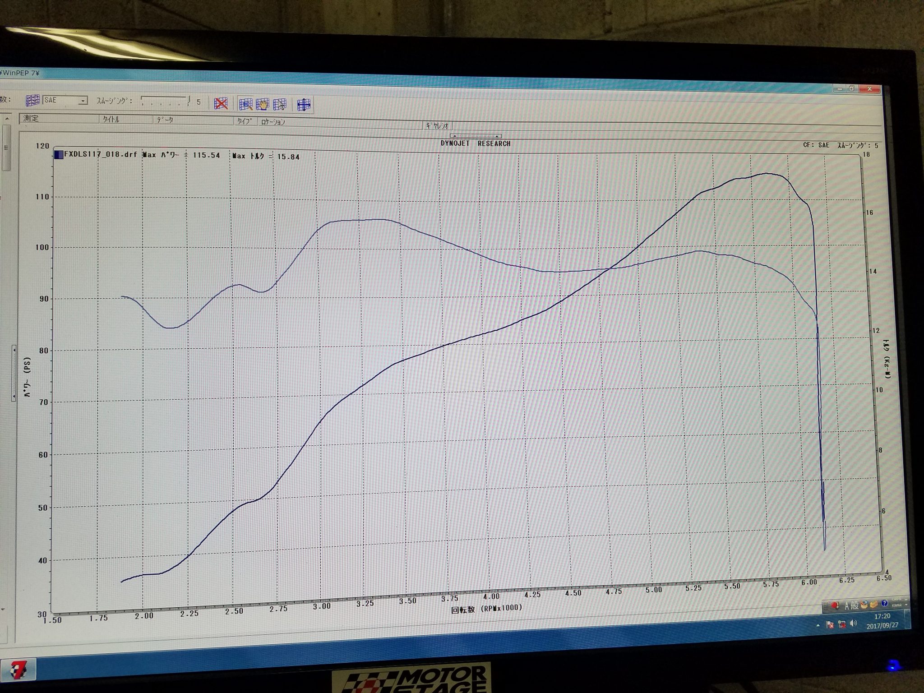Open the IME pad icon
The width and height of the screenshot is (924, 693).
click(864, 605)
